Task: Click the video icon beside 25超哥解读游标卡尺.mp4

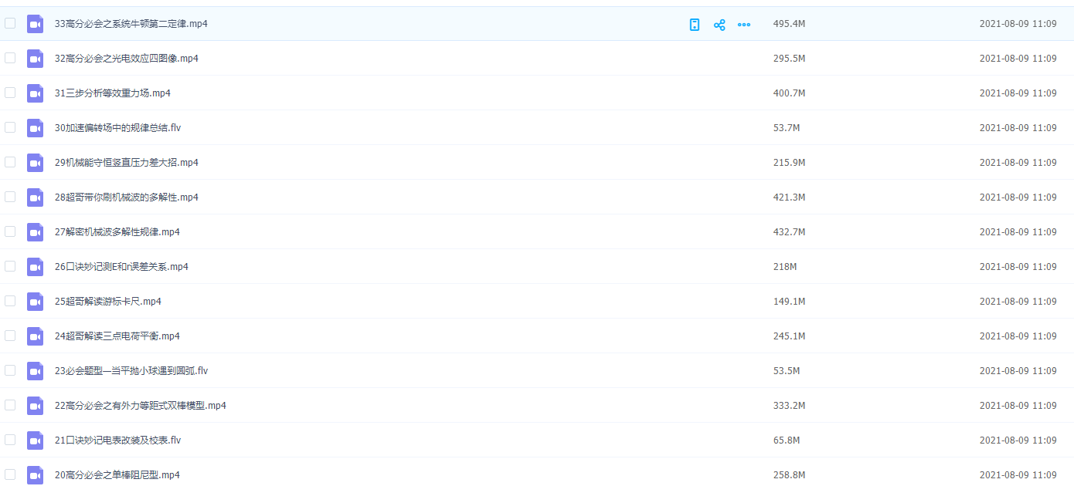Action: tap(35, 302)
